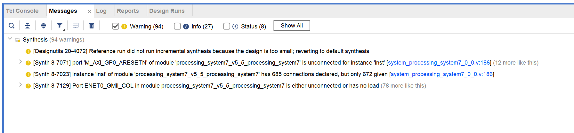Image resolution: width=574 pixels, height=133 pixels.
Task: Open file link in Synth 8-7023 message
Action: pos(441,74)
